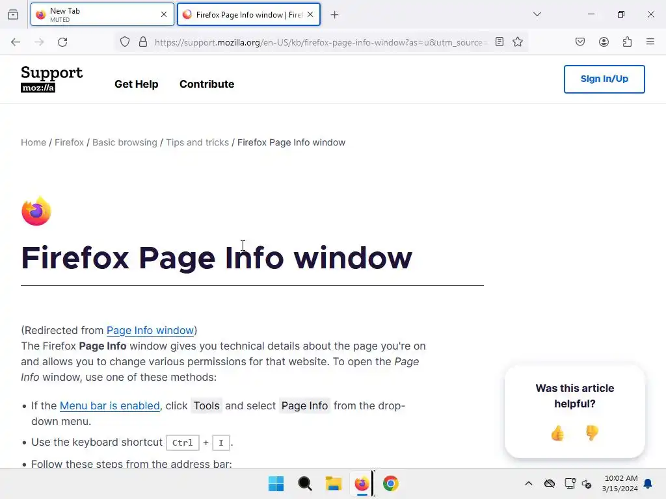Reload the current page
666x499 pixels.
(x=62, y=42)
